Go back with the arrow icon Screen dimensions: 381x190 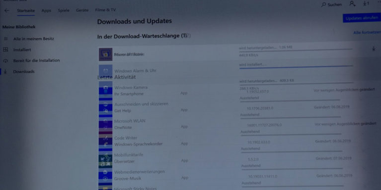[x=7, y=10]
